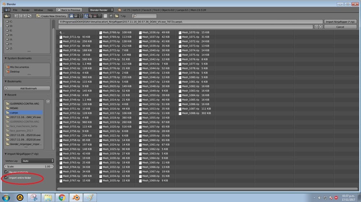Viewport: 361px width, 202px height.
Task: Toggle Reuse materials checkbox
Action: click(6, 172)
